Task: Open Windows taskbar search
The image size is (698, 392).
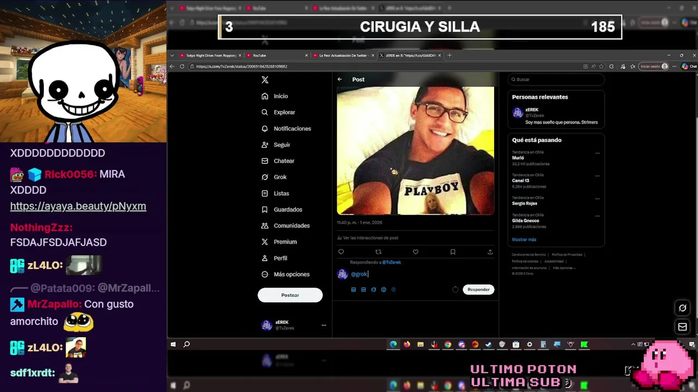Action: tap(186, 344)
